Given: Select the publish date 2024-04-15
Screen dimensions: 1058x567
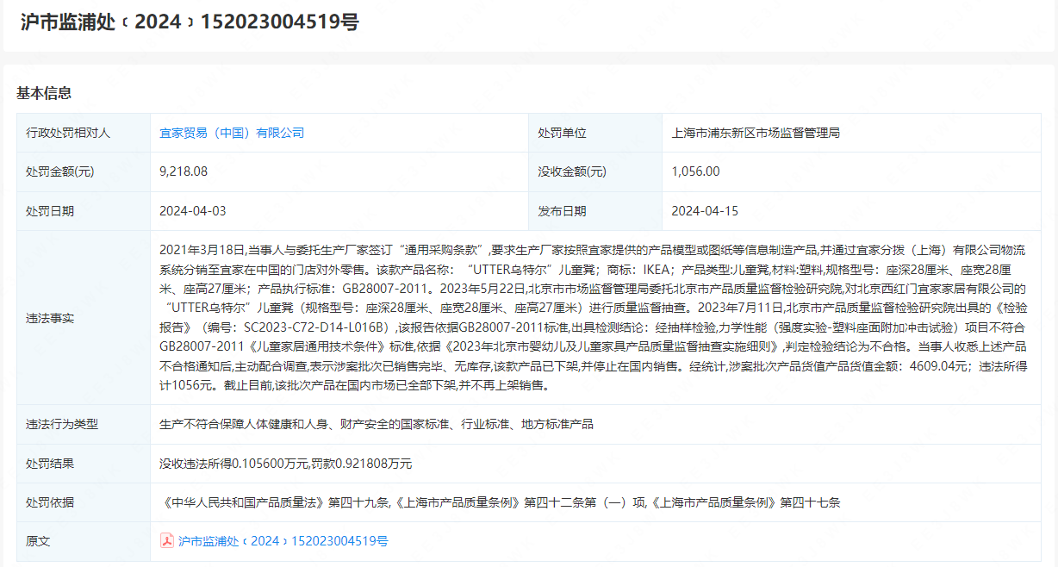Looking at the screenshot, I should pyautogui.click(x=704, y=210).
